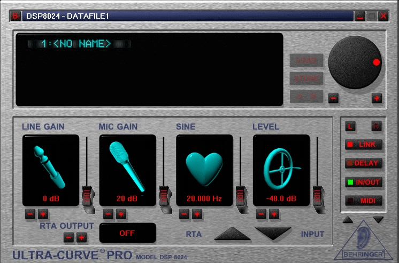The image size is (399, 263).
Task: Click the 20 dB Mic Gain value
Action: (127, 198)
